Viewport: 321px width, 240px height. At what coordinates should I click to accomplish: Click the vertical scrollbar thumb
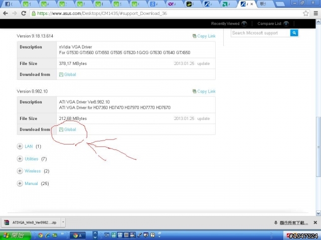[x=318, y=146]
